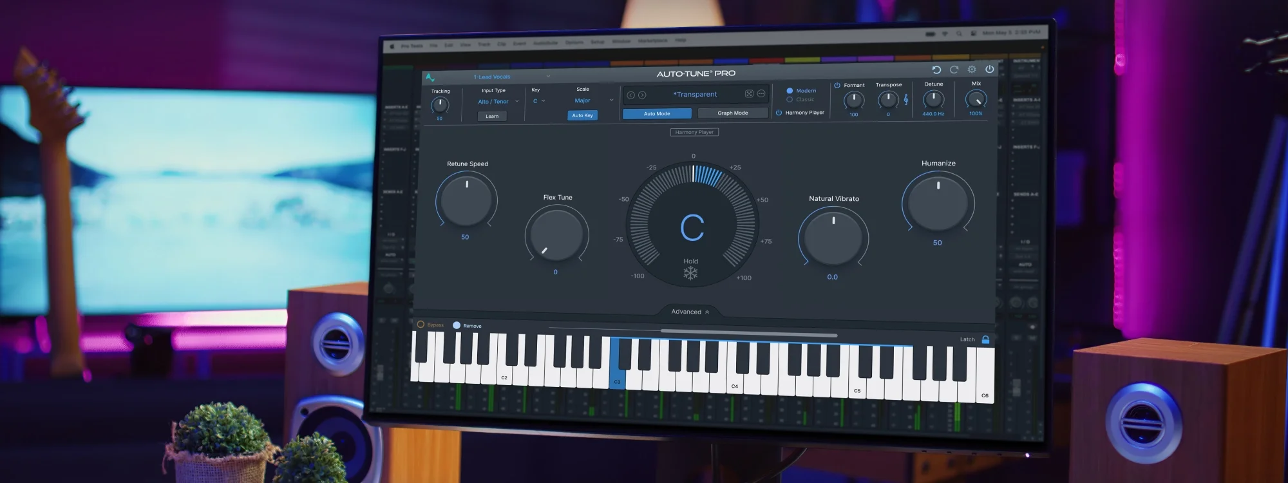This screenshot has height=483, width=1288.
Task: Click the Retune Speed knob
Action: pos(466,200)
